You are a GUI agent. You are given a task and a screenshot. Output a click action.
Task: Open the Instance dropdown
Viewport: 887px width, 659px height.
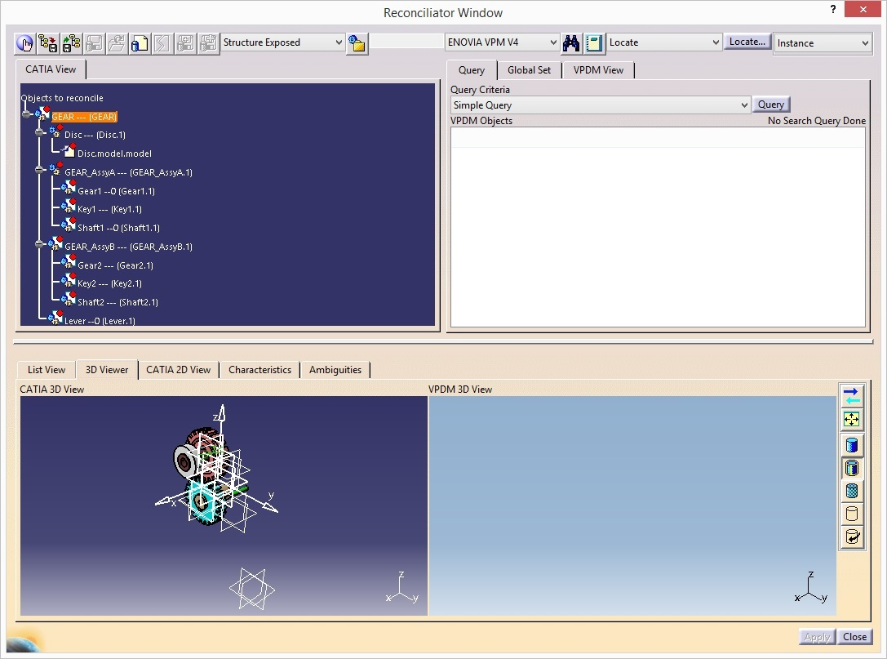[x=823, y=43]
